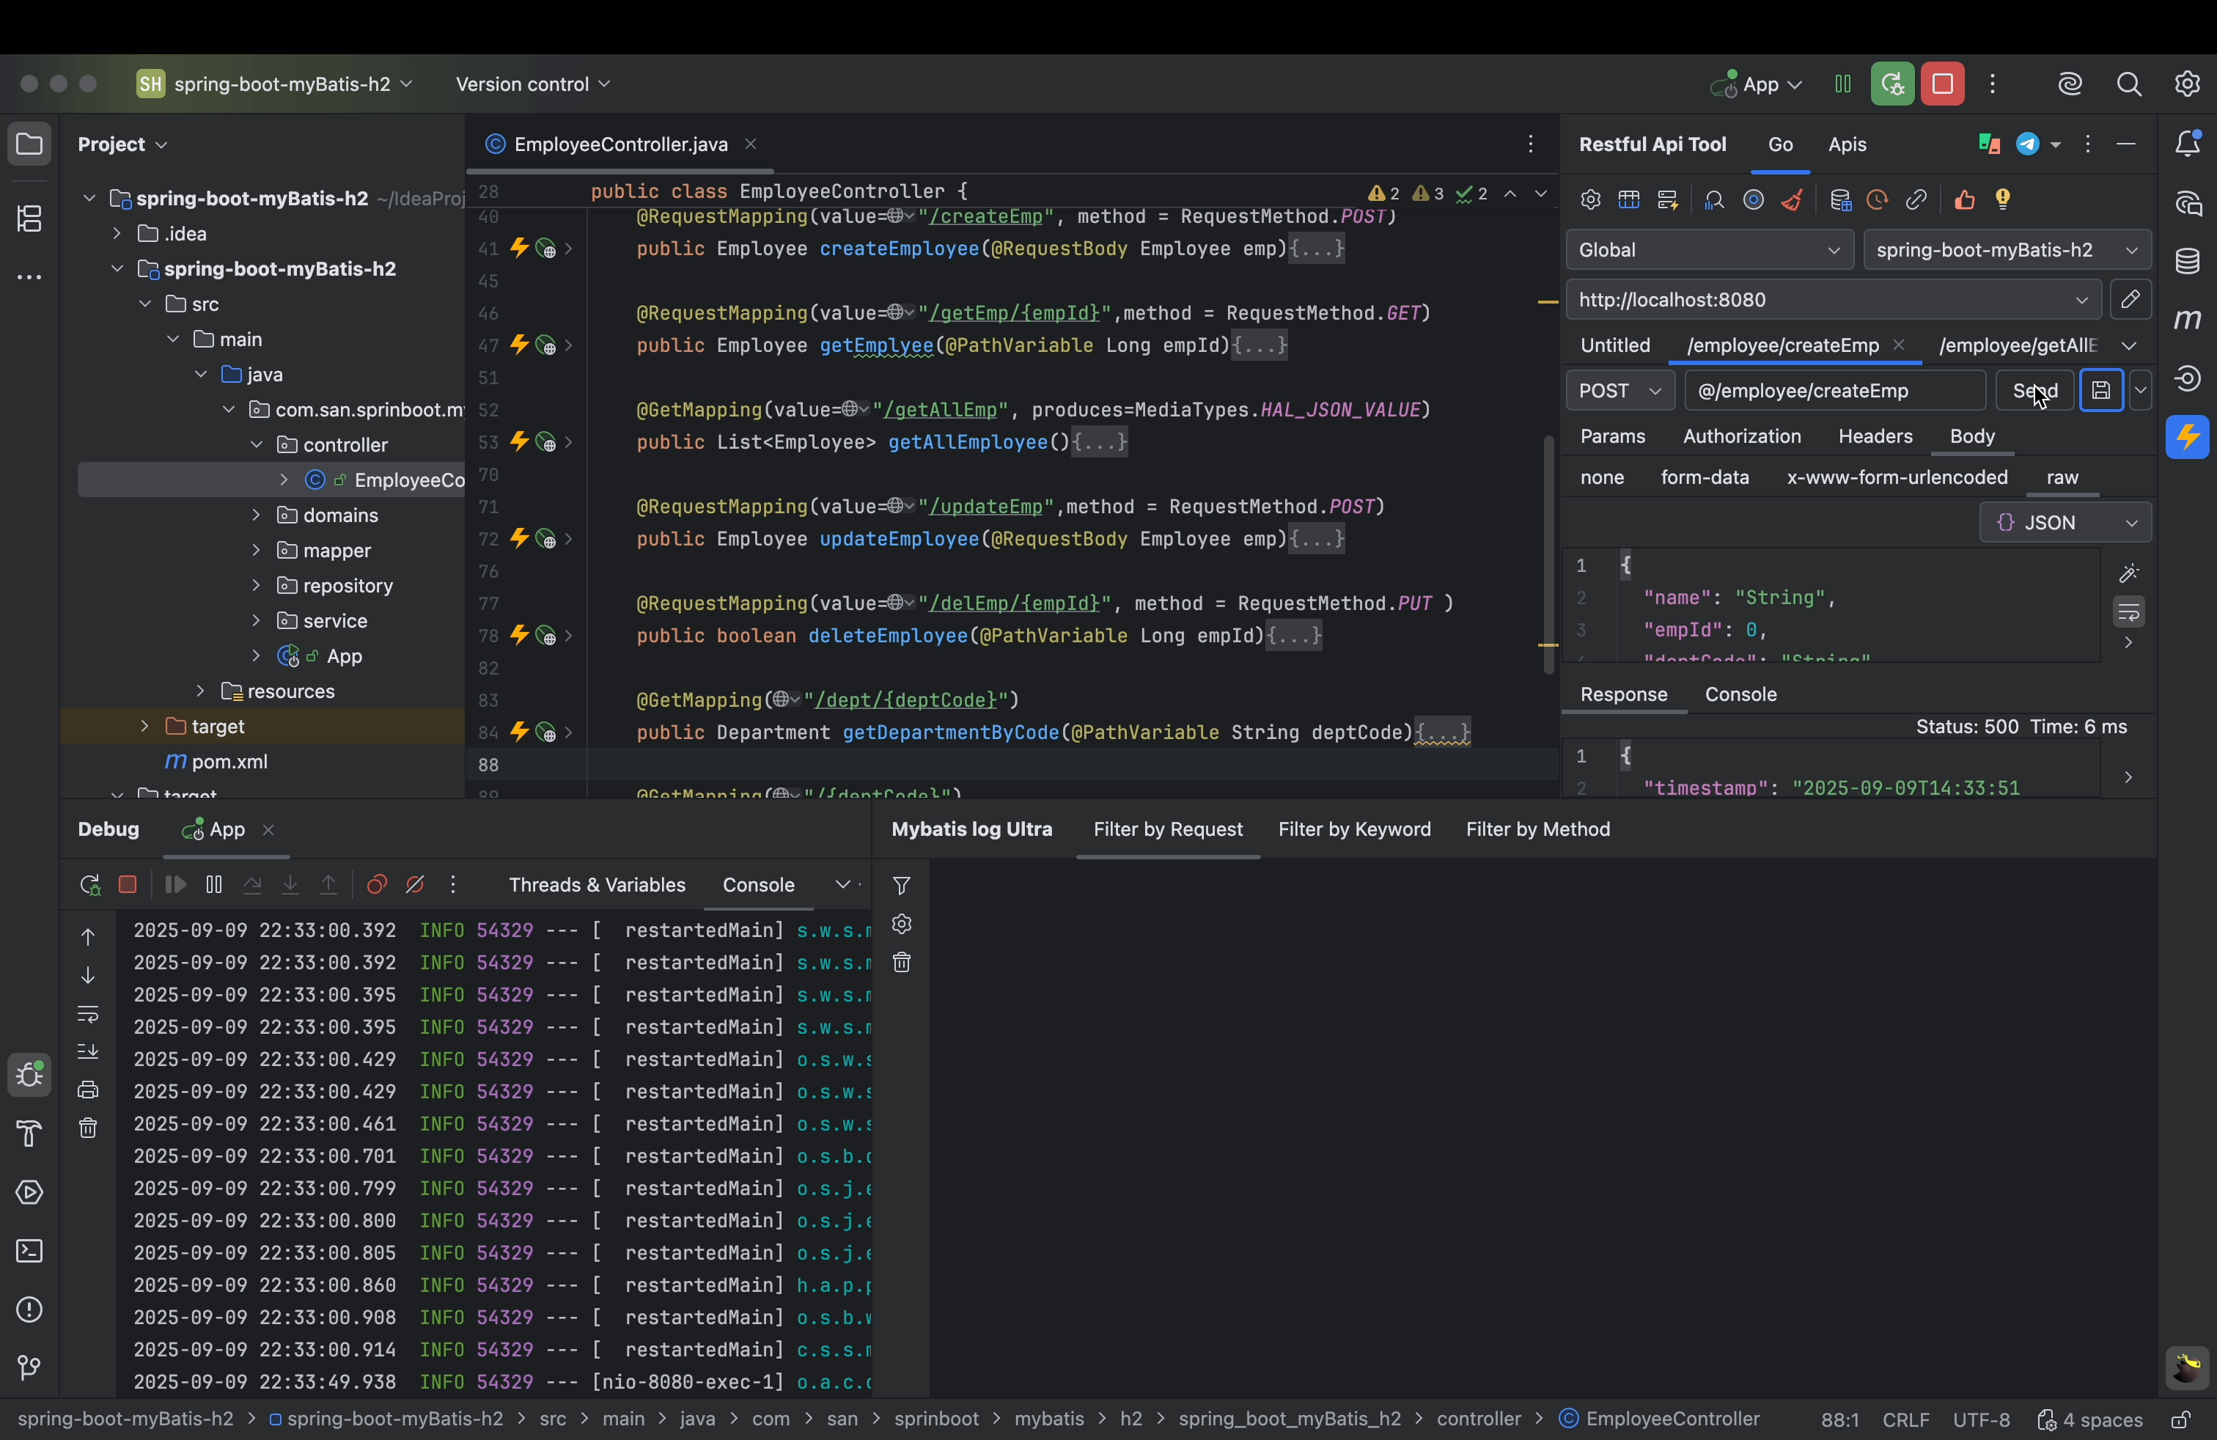Click the @/employee/createEmp URL field
The height and width of the screenshot is (1440, 2217).
(1834, 392)
